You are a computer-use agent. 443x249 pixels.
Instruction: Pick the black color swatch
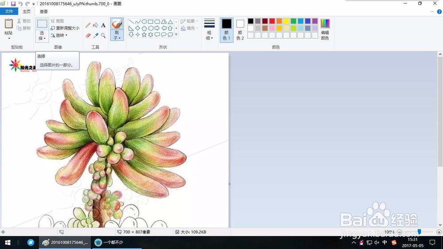251,21
